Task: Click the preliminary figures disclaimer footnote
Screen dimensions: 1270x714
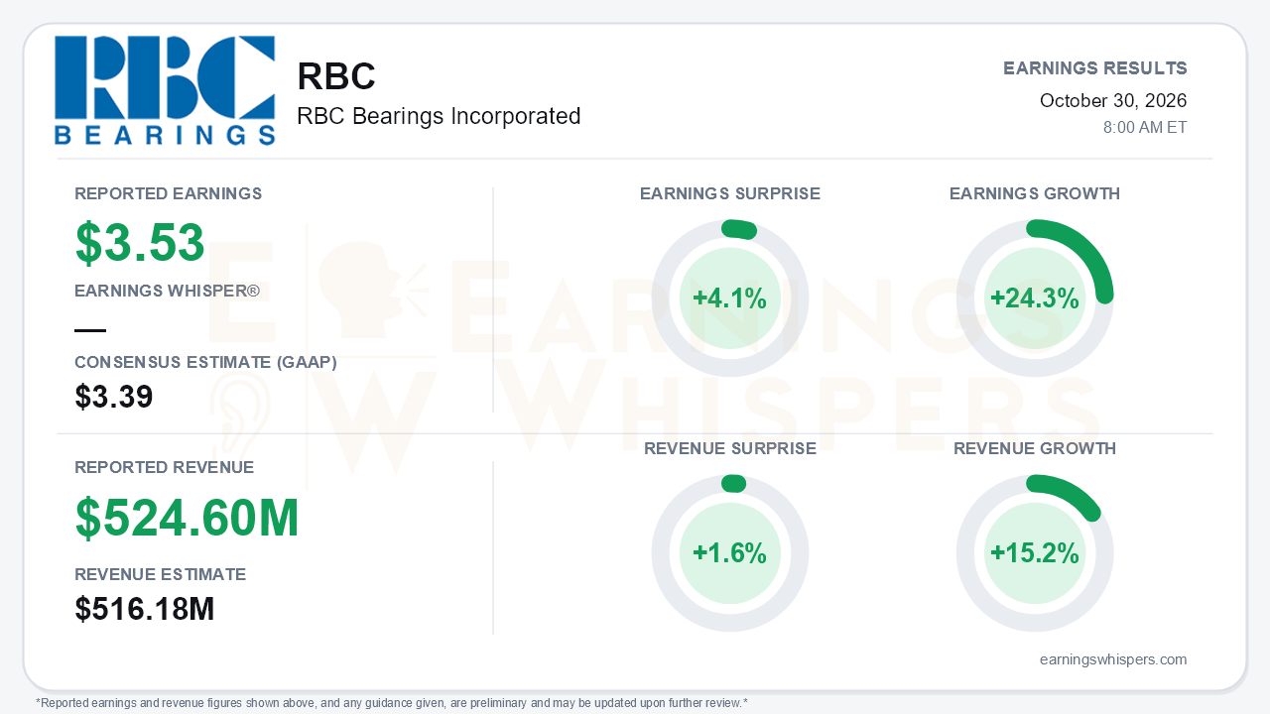Action: (392, 703)
